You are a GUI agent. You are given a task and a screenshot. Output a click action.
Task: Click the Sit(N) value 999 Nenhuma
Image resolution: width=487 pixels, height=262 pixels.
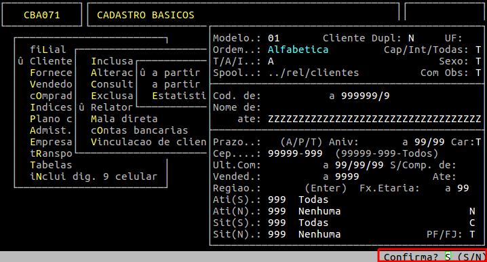tap(304, 234)
